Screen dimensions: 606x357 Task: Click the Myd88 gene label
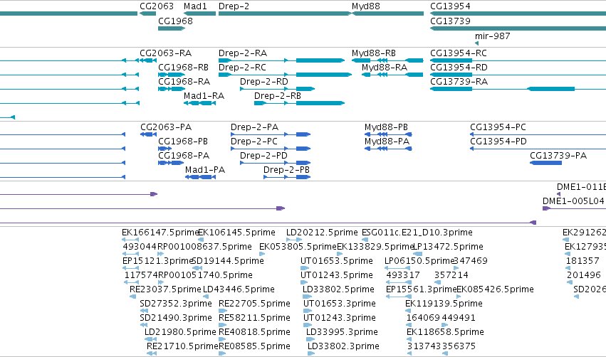pyautogui.click(x=365, y=6)
